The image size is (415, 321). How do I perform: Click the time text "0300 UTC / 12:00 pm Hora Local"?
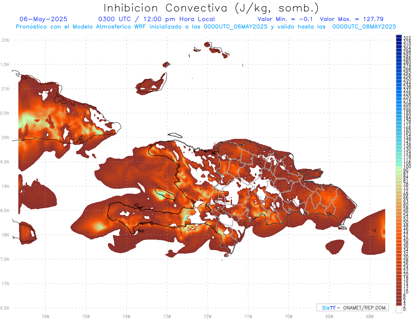coord(156,19)
